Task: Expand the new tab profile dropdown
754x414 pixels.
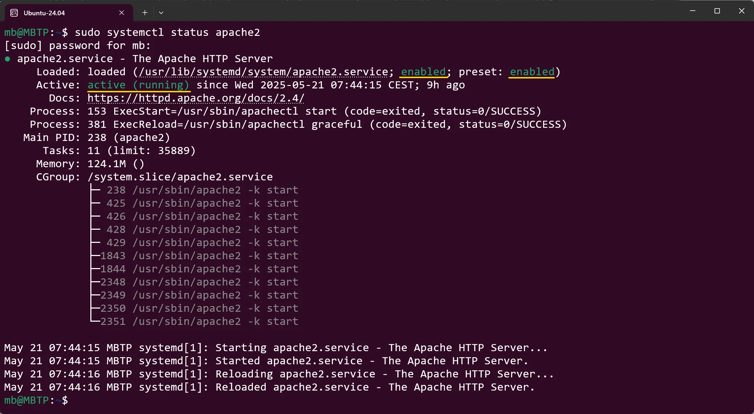Action: pos(161,13)
